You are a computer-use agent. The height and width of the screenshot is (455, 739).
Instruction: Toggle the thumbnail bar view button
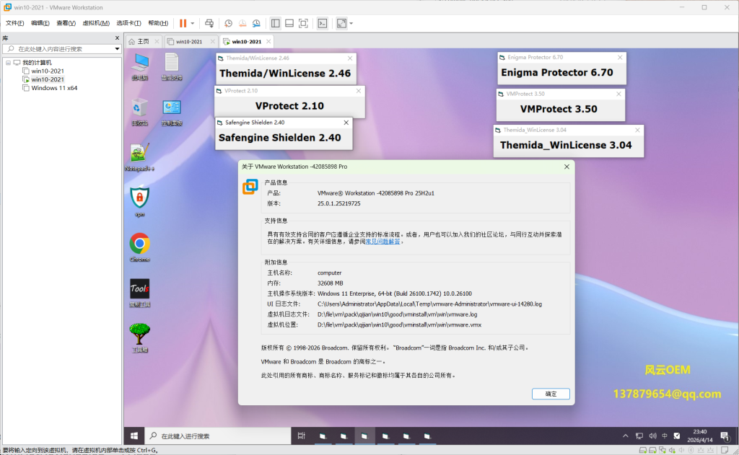(x=289, y=23)
